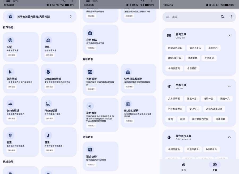The width and height of the screenshot is (239, 174).
Task: Collapse the 查询工具 section chevron
Action: 229,36
